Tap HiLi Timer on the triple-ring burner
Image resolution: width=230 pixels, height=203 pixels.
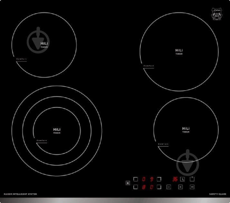(x=57, y=131)
